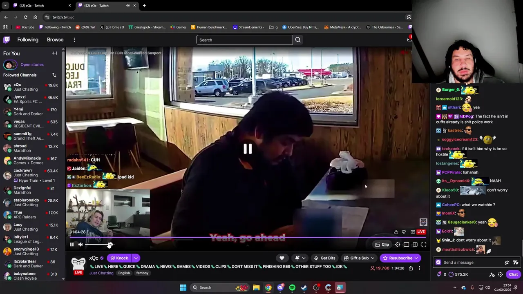Switch the player to fullscreen
Viewport: 523px width, 294px height.
(x=424, y=245)
